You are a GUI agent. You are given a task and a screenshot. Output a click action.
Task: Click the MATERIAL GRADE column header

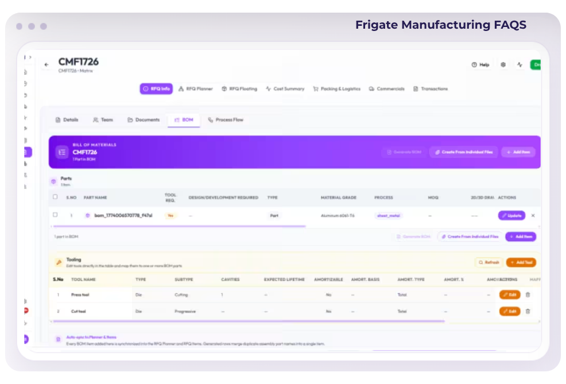pyautogui.click(x=339, y=198)
